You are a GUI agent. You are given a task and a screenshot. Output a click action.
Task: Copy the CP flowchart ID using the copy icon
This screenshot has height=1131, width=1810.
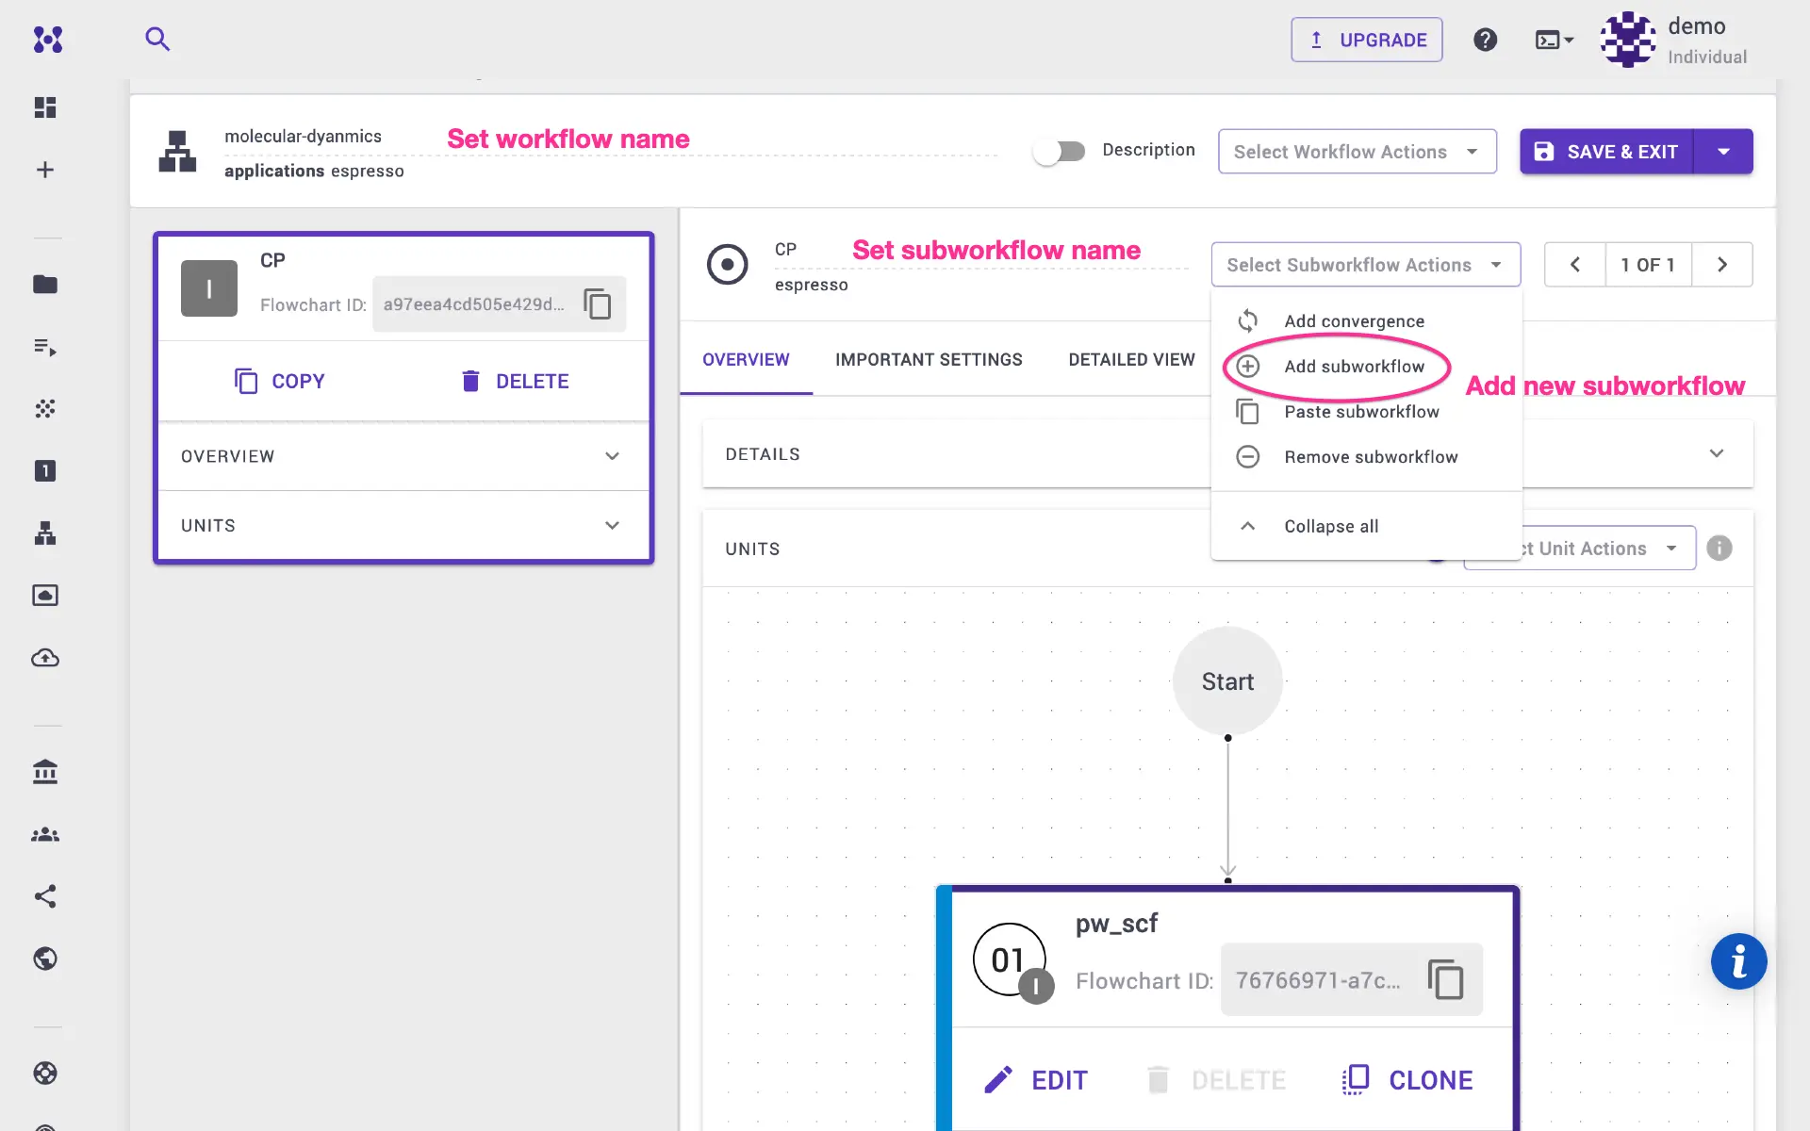[598, 303]
